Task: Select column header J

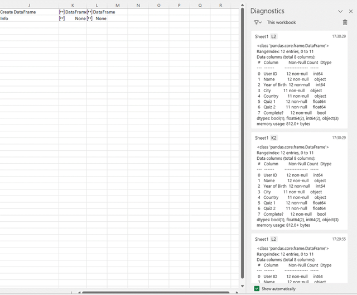Action: pos(29,5)
